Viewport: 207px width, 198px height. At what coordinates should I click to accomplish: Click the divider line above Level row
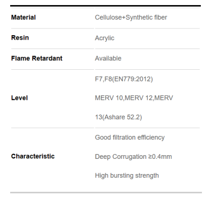click(x=106, y=69)
